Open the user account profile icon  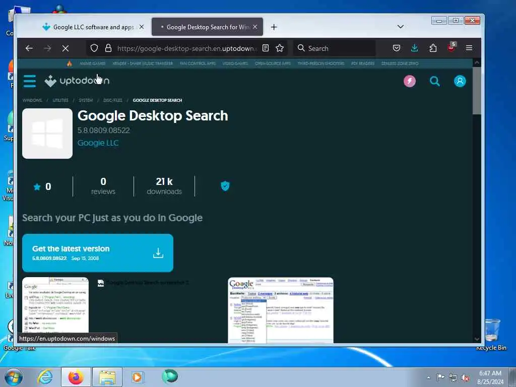[x=460, y=81]
